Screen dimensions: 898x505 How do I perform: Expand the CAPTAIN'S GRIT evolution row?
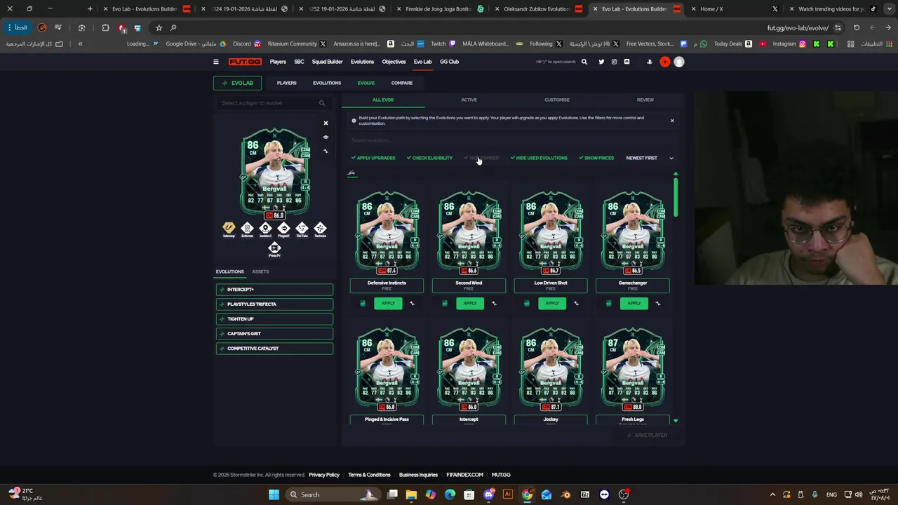coord(274,334)
